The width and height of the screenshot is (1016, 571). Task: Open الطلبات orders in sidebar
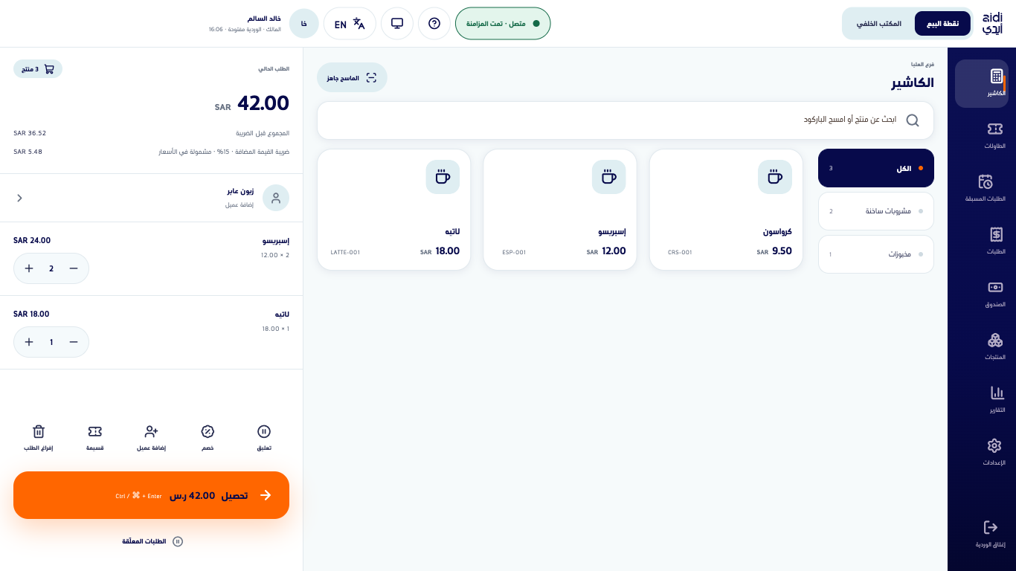(x=996, y=242)
